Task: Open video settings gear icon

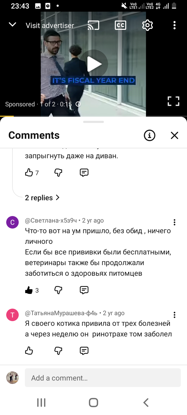Action: (147, 25)
